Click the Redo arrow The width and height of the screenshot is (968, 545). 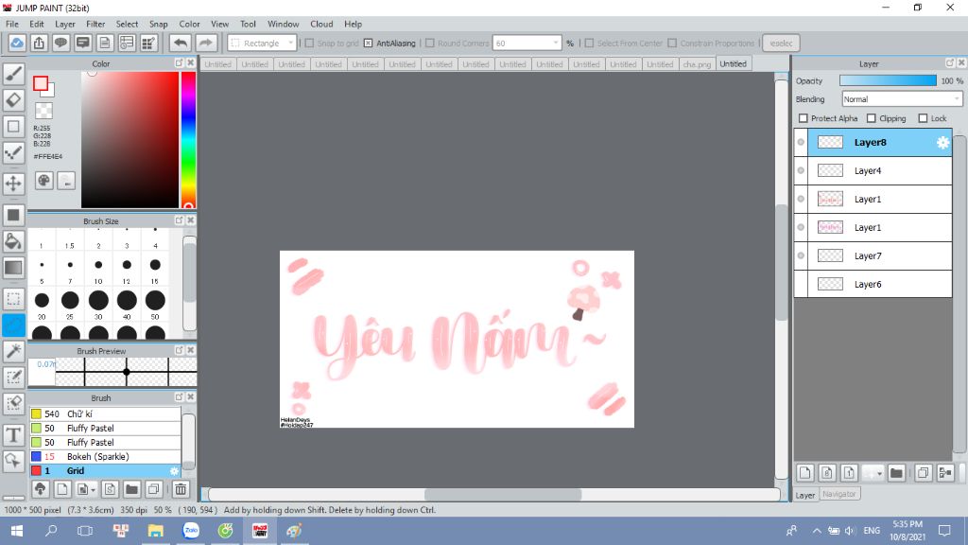[x=206, y=43]
